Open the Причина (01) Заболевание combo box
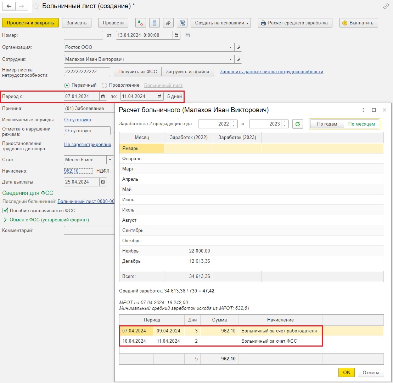Screen dimensions: 393x383 (x=89, y=108)
